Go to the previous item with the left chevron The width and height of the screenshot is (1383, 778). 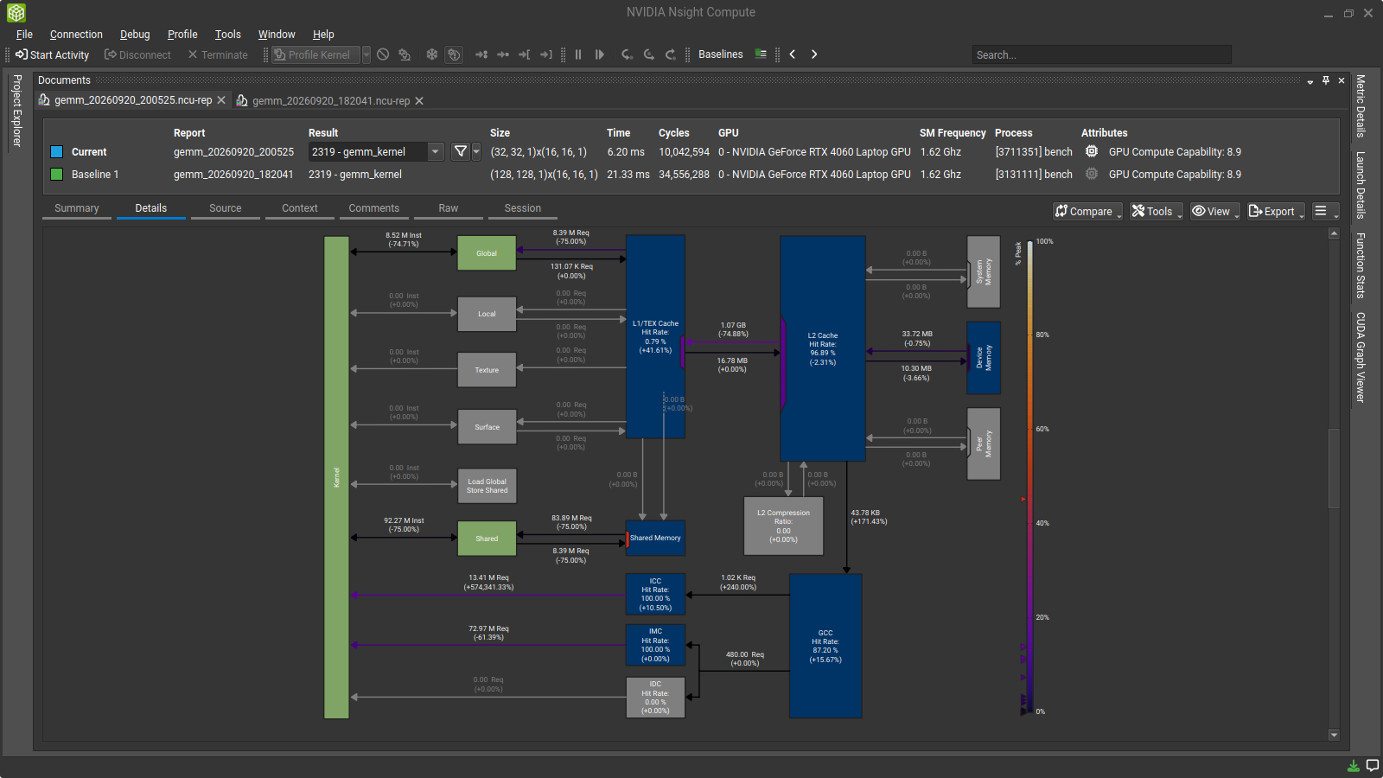(x=792, y=54)
